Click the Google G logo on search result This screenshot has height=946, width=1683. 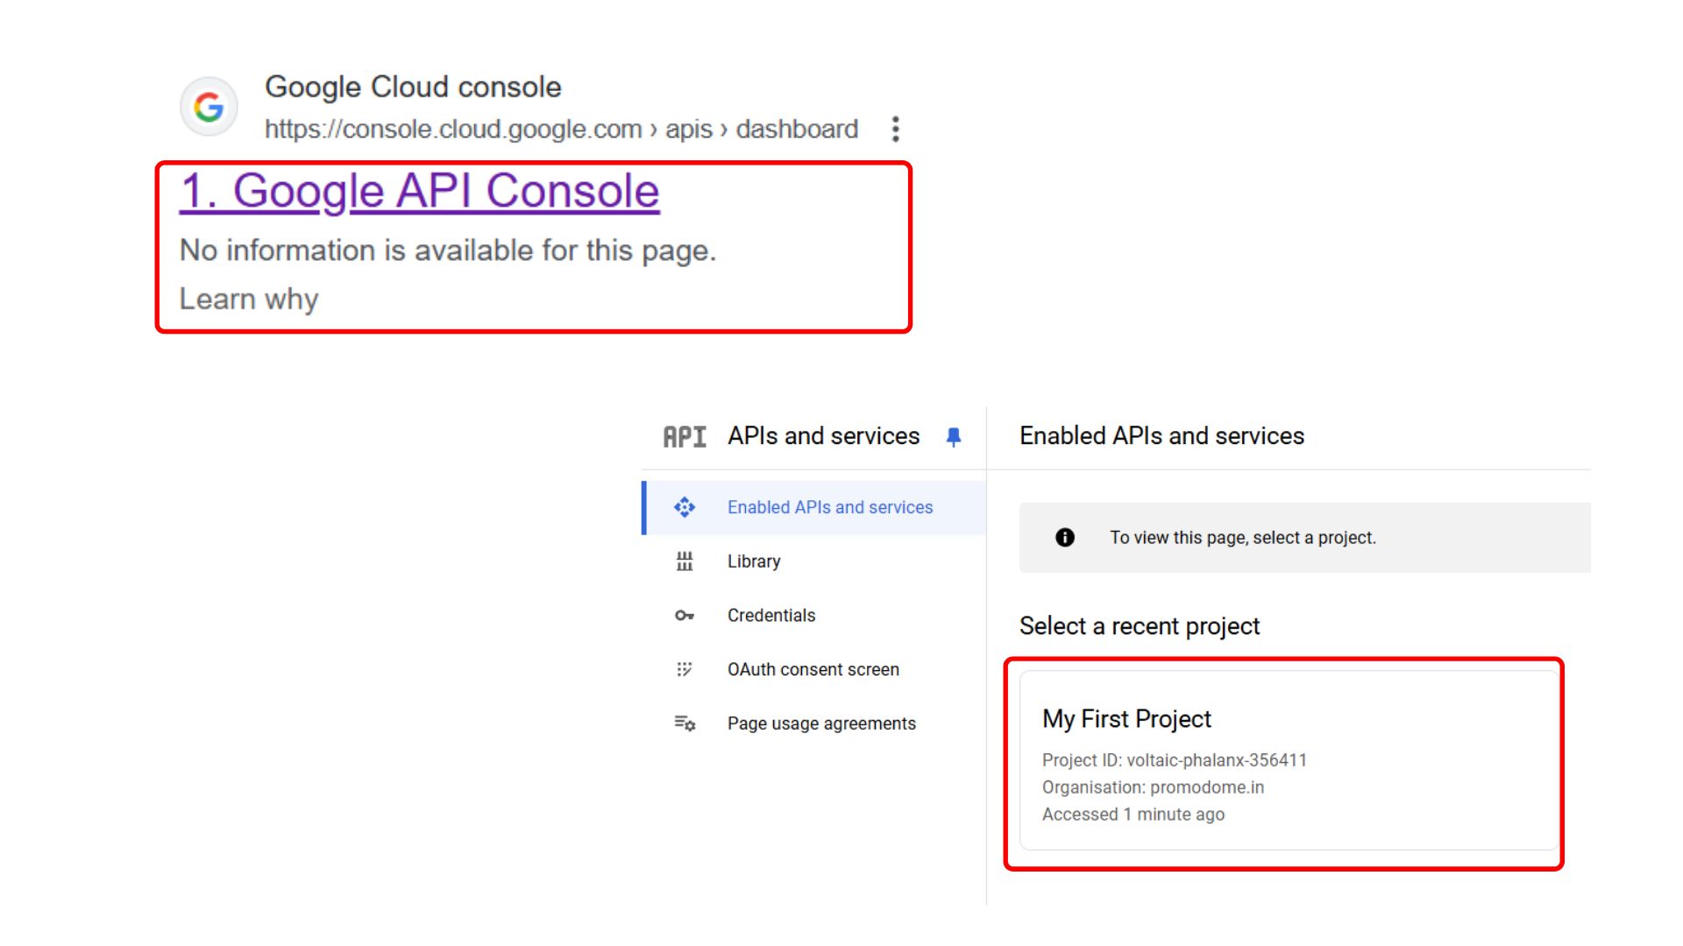click(x=208, y=106)
